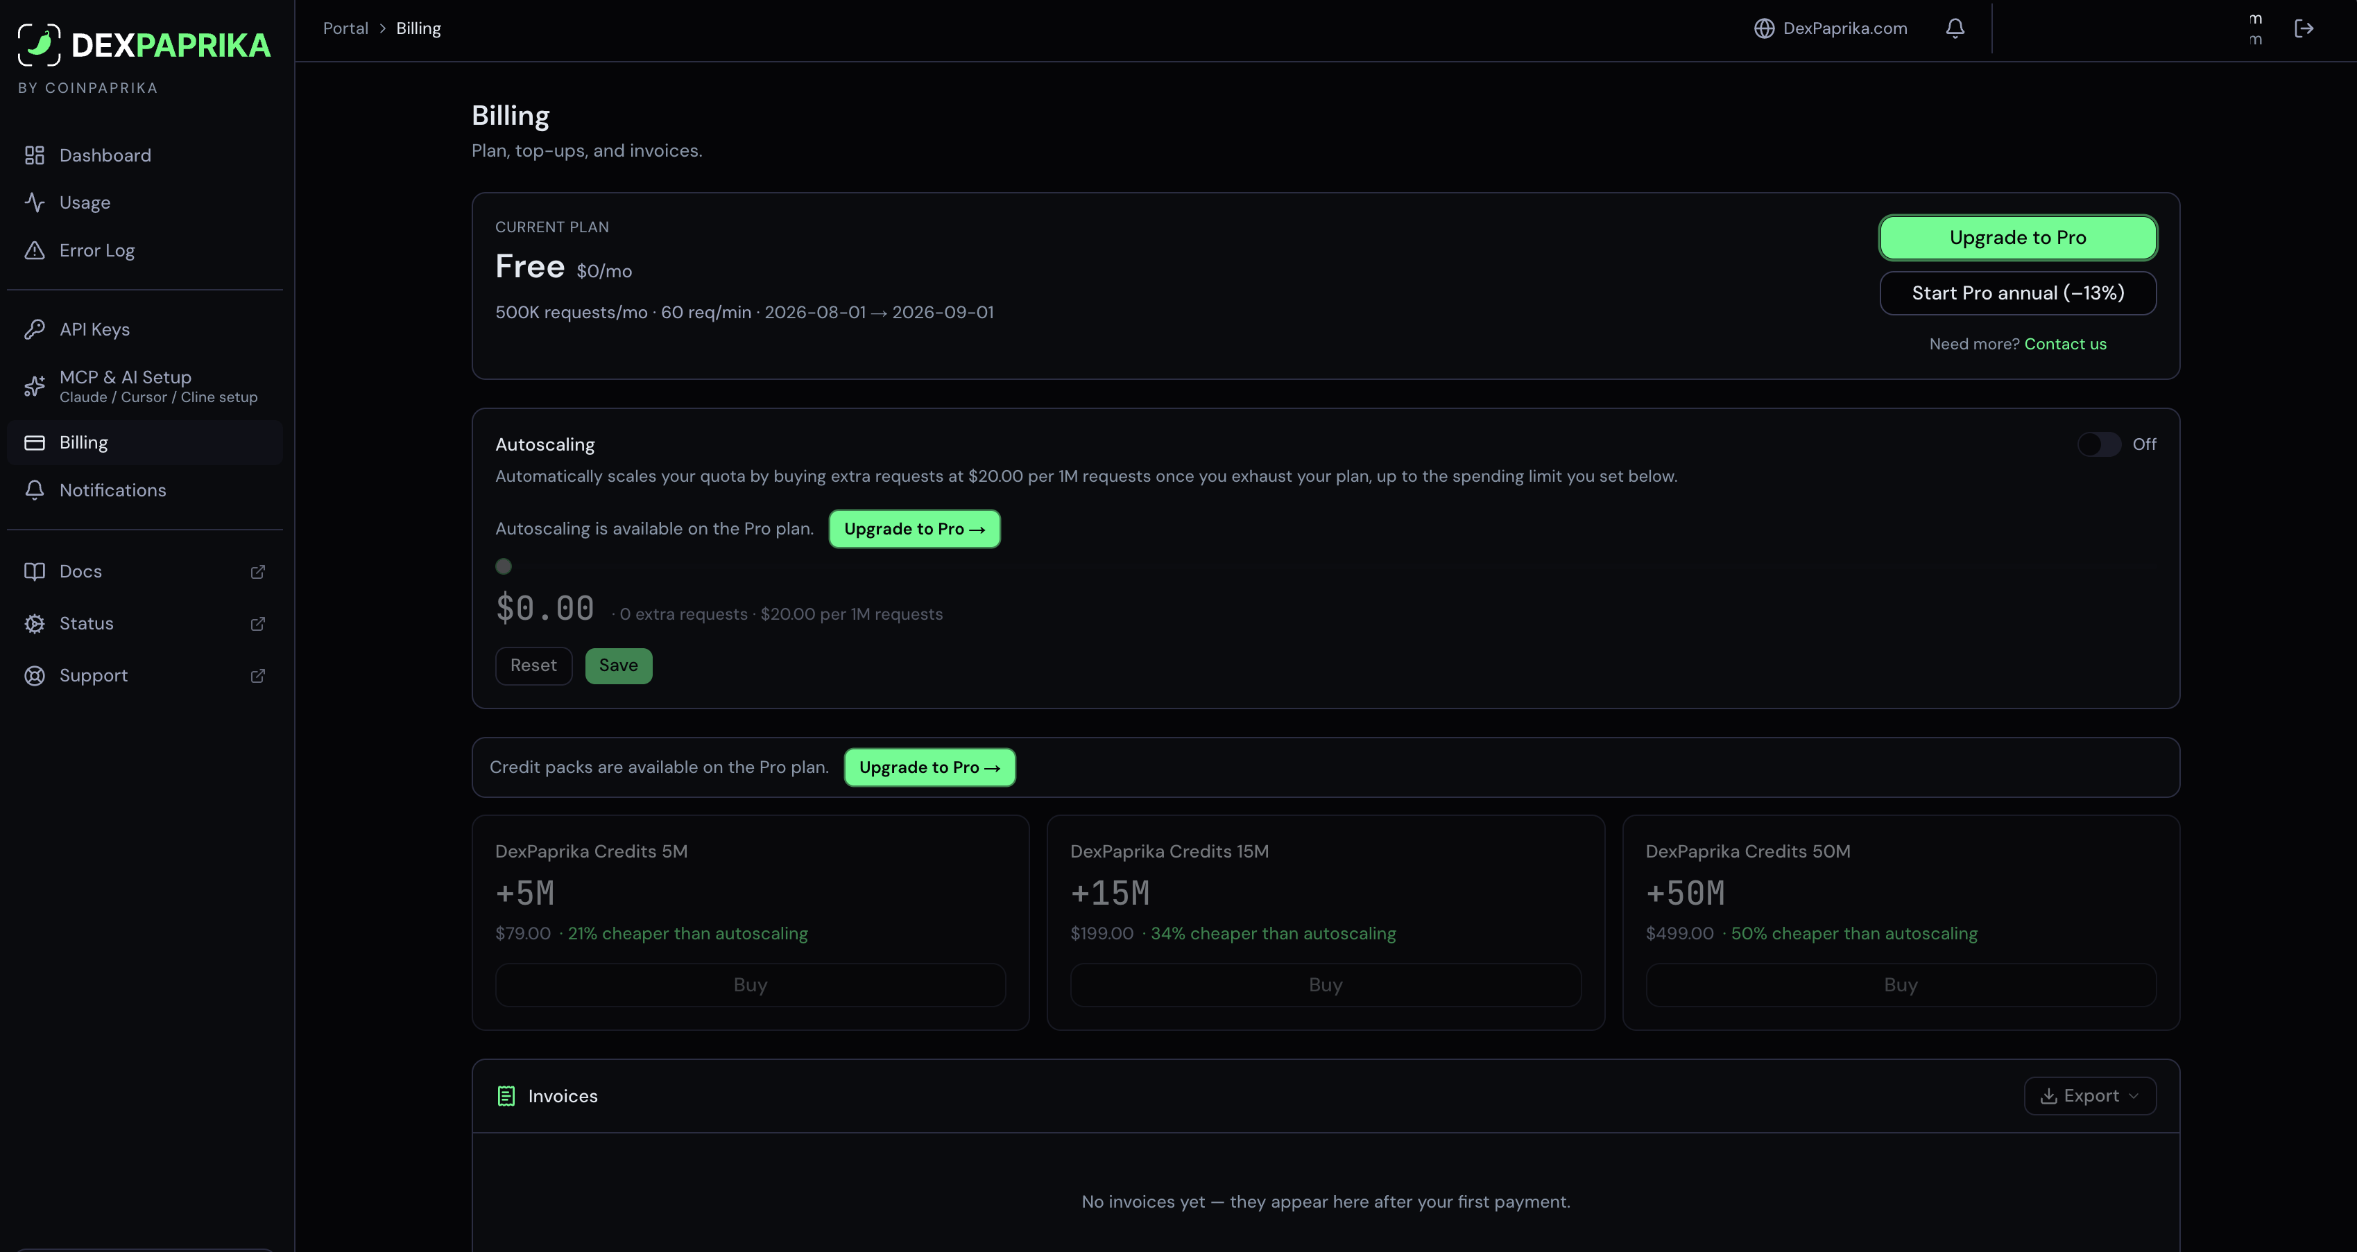Click the Billing credit card icon

click(35, 442)
